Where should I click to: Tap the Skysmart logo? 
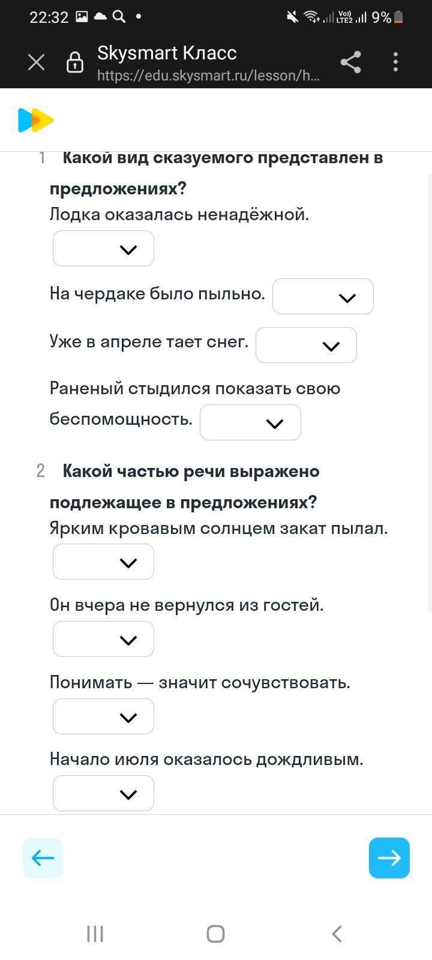click(x=35, y=120)
